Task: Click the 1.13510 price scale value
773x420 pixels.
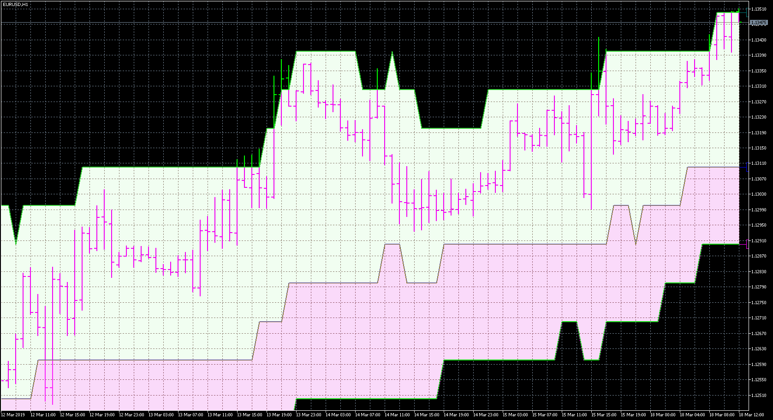Action: coord(760,8)
